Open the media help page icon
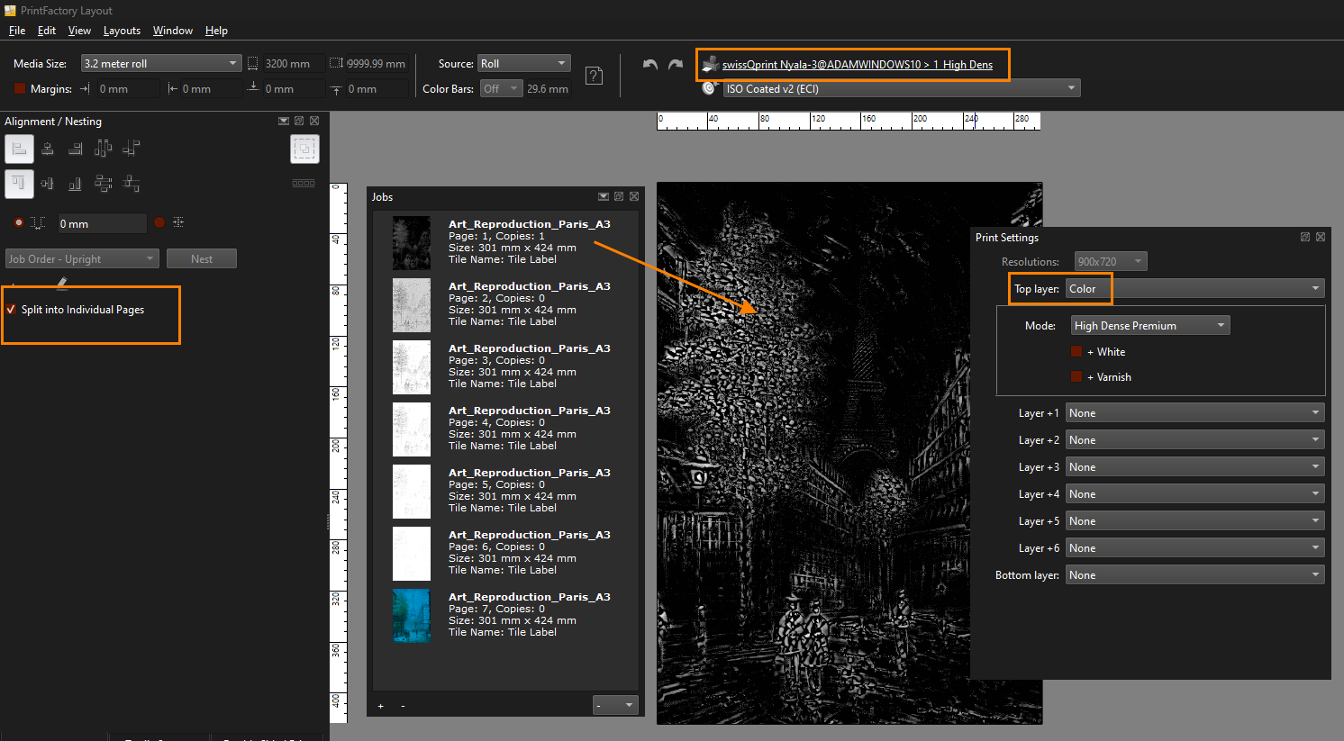This screenshot has height=741, width=1344. [x=595, y=76]
